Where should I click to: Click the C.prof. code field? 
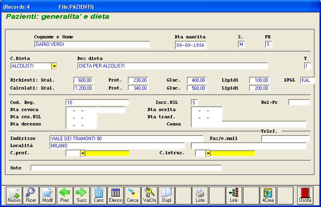coord(73,153)
